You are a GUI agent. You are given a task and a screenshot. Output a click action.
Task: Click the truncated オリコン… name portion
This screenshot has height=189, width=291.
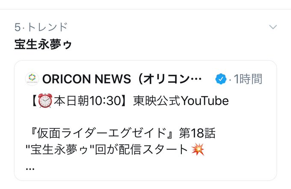click(172, 79)
